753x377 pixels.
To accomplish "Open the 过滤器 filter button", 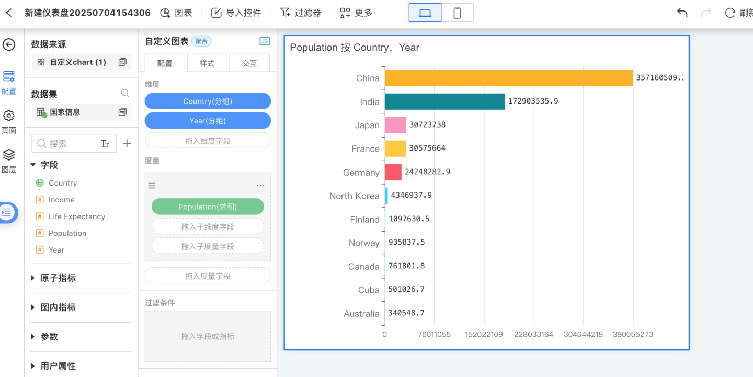I will pyautogui.click(x=301, y=13).
